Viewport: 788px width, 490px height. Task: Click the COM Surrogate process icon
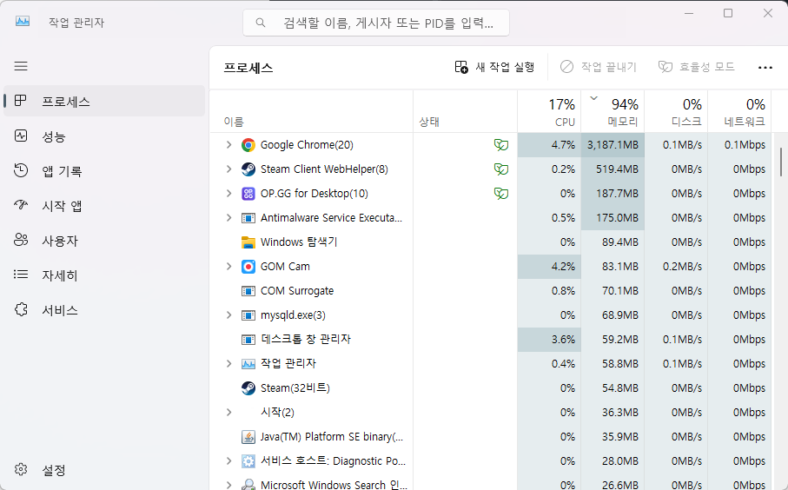point(248,290)
